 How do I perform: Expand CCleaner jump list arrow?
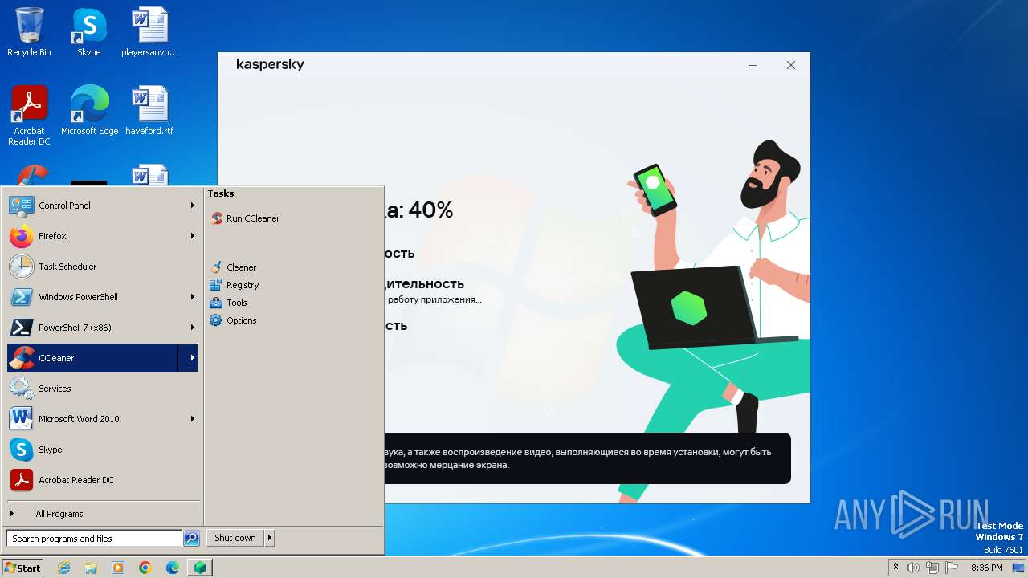[x=189, y=358]
